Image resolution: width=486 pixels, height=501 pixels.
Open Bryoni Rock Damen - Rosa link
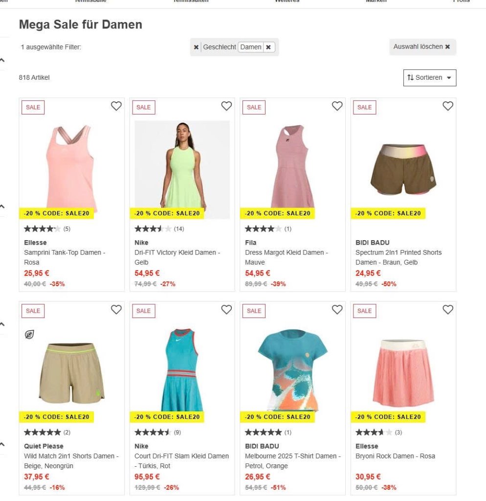pos(396,456)
